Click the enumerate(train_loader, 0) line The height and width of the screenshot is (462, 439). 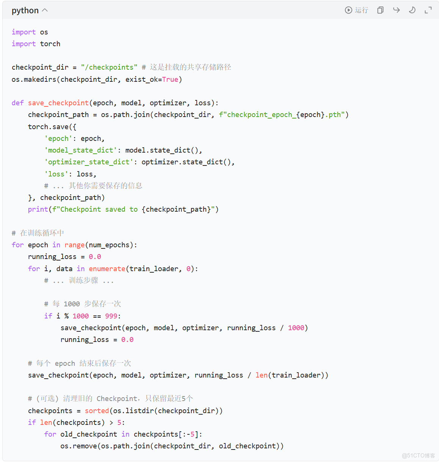pyautogui.click(x=113, y=269)
